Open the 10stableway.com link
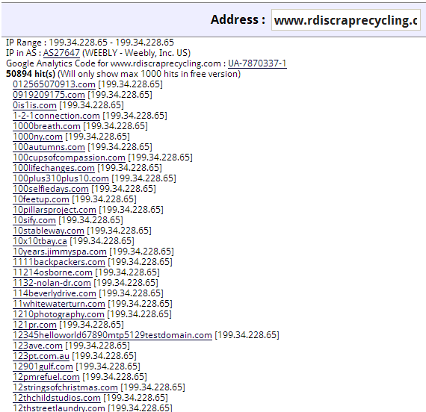This screenshot has height=412, width=426. click(49, 231)
